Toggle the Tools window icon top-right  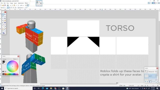click(x=149, y=3)
